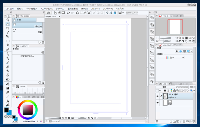The height and width of the screenshot is (127, 200).
Task: Collapse the left tool palette dock chevrons
Action: [x=11, y=12]
